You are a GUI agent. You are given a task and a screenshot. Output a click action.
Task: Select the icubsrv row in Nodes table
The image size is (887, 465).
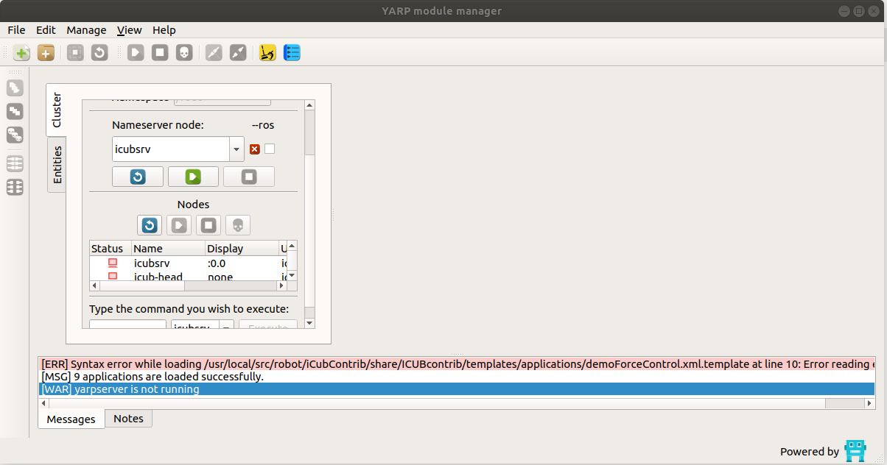click(152, 263)
